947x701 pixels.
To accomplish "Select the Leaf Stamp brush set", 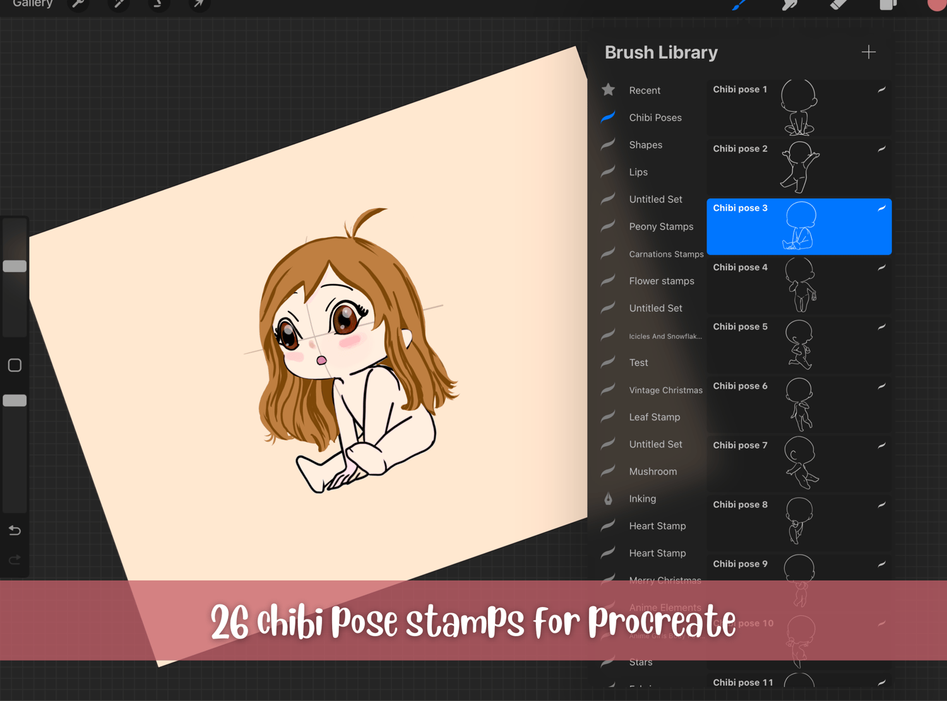I will pos(655,417).
